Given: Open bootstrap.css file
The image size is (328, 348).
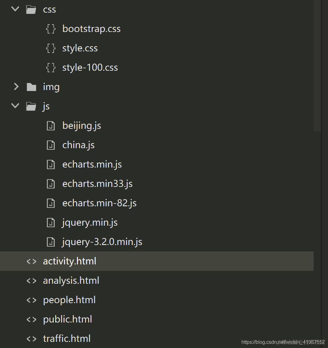Looking at the screenshot, I should coord(91,29).
